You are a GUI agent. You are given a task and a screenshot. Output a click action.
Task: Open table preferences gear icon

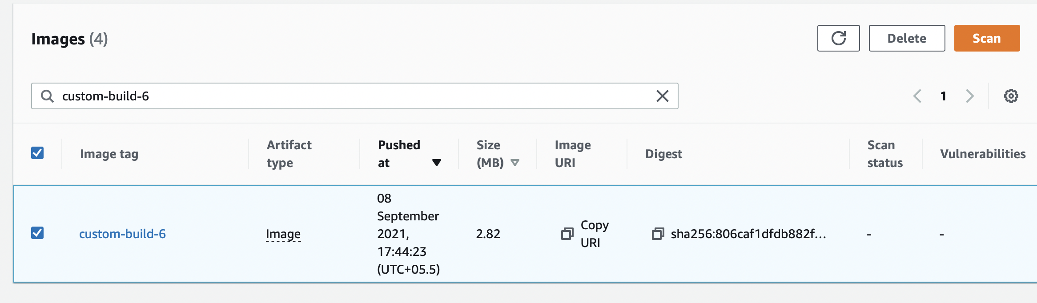tap(1011, 96)
